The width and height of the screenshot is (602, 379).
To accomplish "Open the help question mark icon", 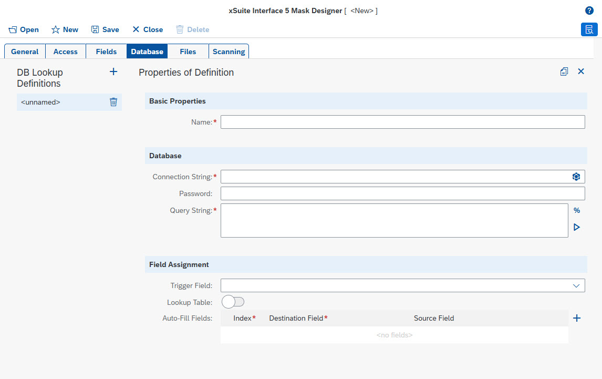I will pyautogui.click(x=589, y=10).
